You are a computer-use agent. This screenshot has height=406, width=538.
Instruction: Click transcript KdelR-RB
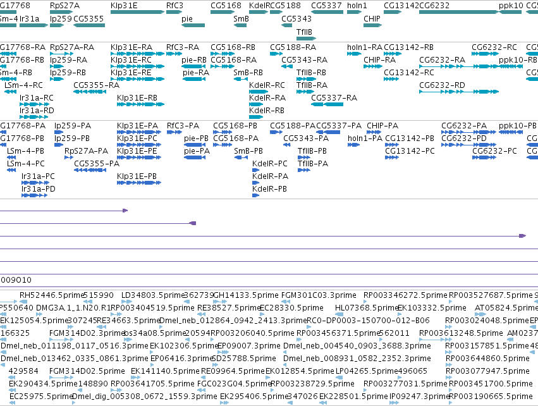click(256, 117)
